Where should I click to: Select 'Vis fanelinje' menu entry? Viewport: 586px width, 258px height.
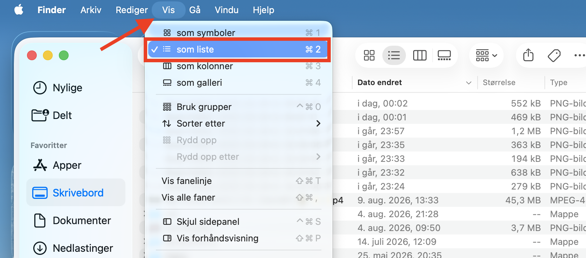(238, 181)
